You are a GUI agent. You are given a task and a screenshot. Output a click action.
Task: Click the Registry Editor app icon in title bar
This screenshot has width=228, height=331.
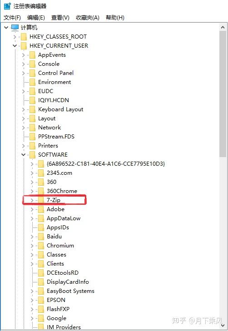[x=7, y=6]
